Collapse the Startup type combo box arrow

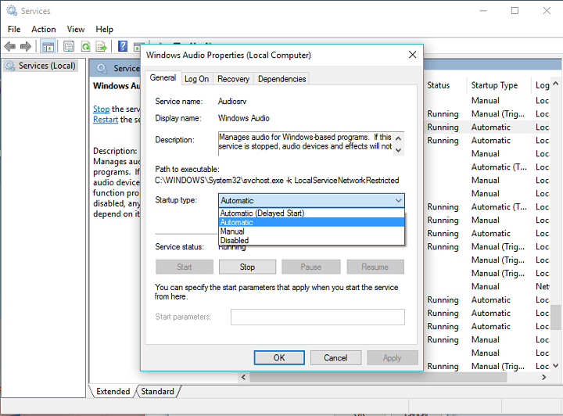coord(398,201)
